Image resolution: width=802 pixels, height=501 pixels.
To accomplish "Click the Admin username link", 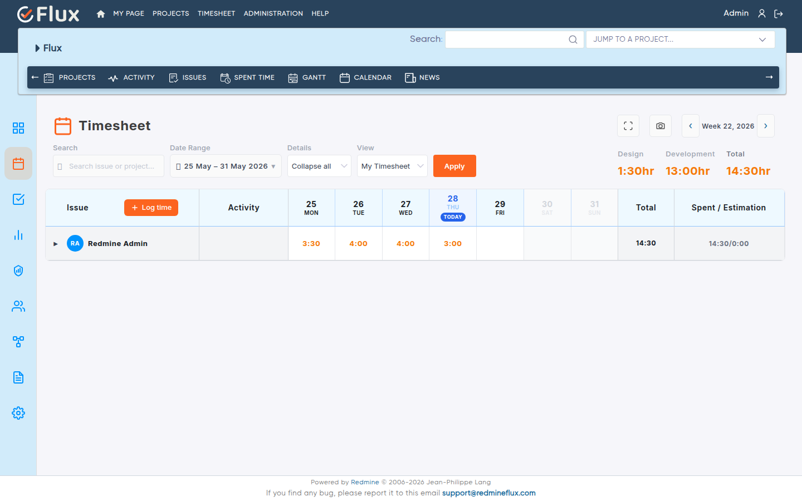I will (x=736, y=13).
